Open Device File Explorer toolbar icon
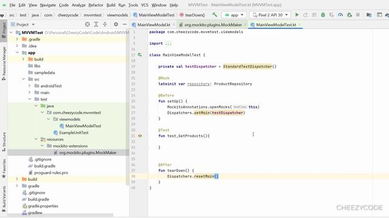The height and width of the screenshot is (218, 389). pos(369,15)
